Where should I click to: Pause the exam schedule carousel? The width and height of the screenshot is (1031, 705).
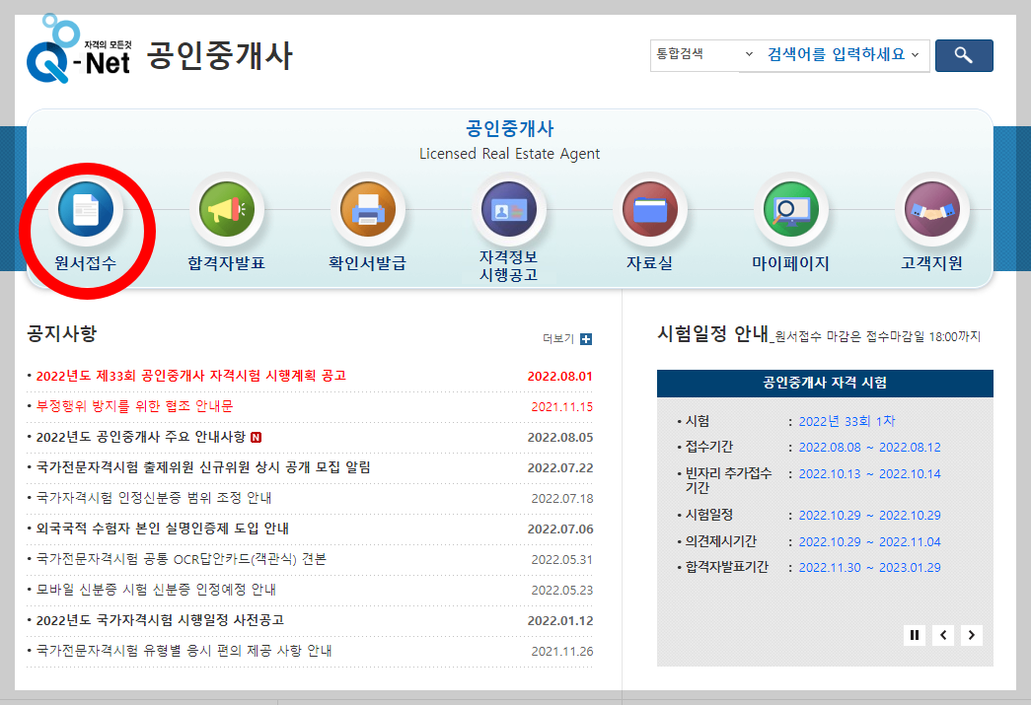pyautogui.click(x=914, y=635)
